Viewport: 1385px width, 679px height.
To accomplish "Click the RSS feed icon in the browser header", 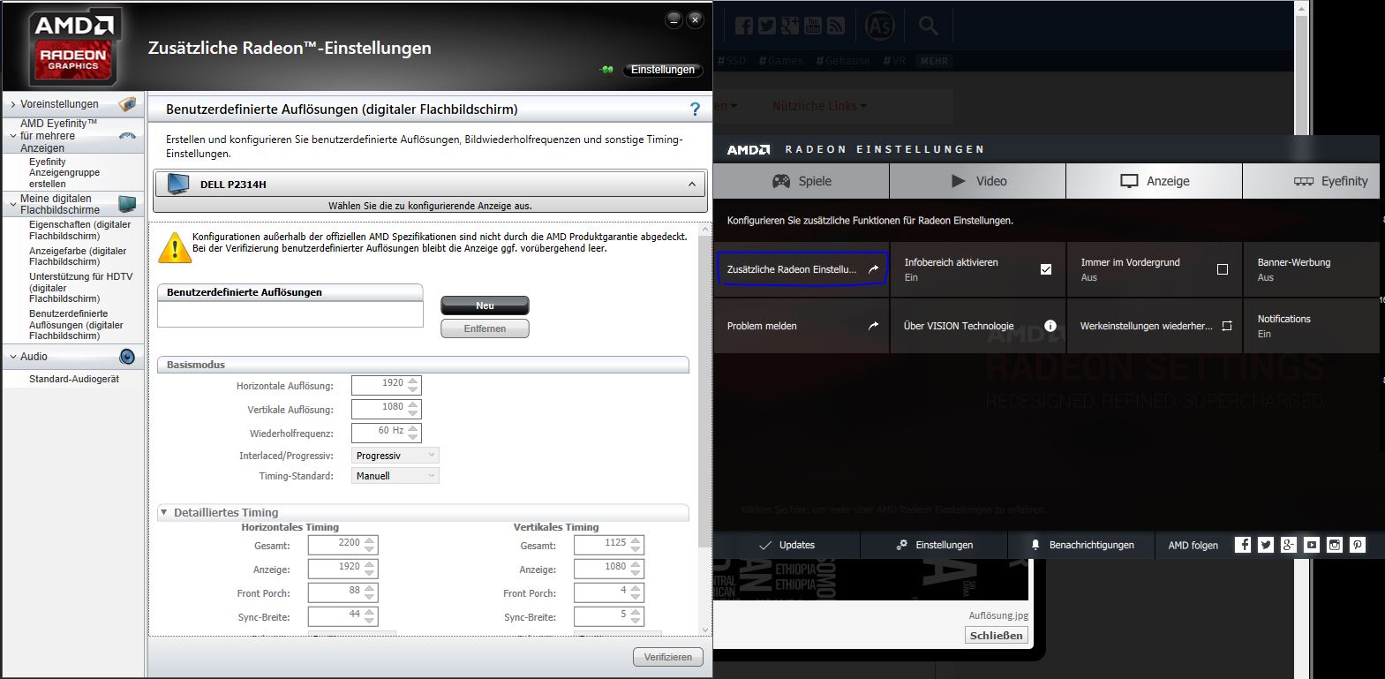I will [x=836, y=26].
